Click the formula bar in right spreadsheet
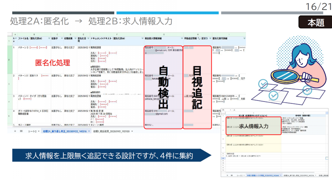Viewport: 332px width, 180px height. pyautogui.click(x=281, y=110)
